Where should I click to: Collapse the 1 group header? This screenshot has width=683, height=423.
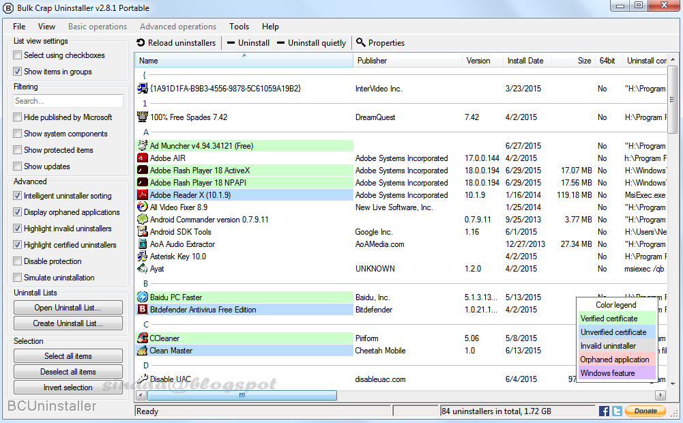coord(145,103)
